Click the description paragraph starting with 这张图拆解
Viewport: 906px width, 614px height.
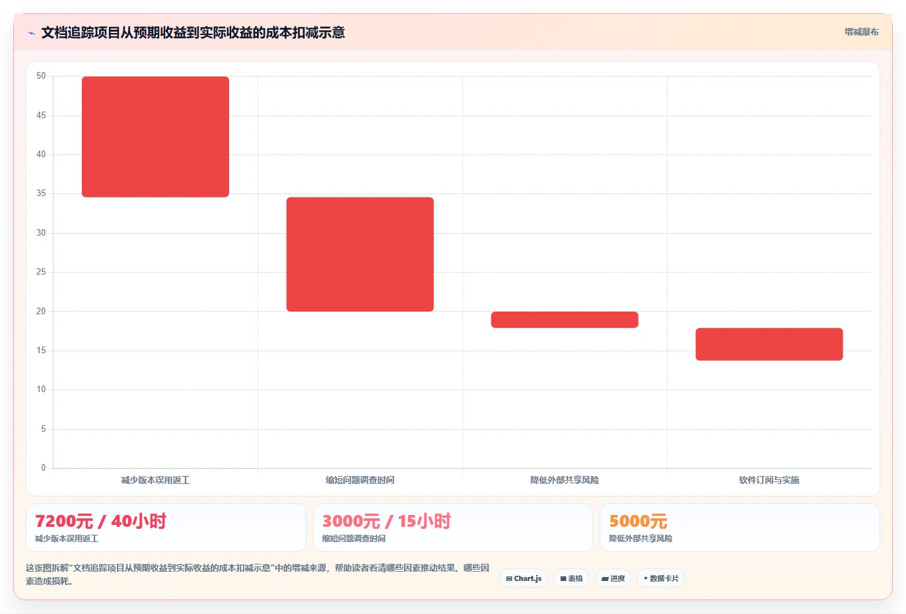(x=258, y=574)
